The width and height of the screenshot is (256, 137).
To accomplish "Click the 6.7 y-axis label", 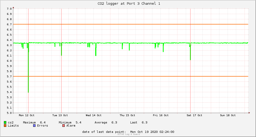I will click(9, 24).
